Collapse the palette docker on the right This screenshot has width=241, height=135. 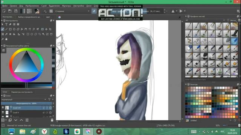(186, 84)
